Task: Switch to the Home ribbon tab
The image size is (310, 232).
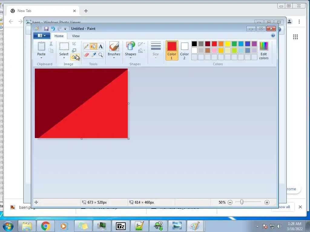Action: point(59,36)
